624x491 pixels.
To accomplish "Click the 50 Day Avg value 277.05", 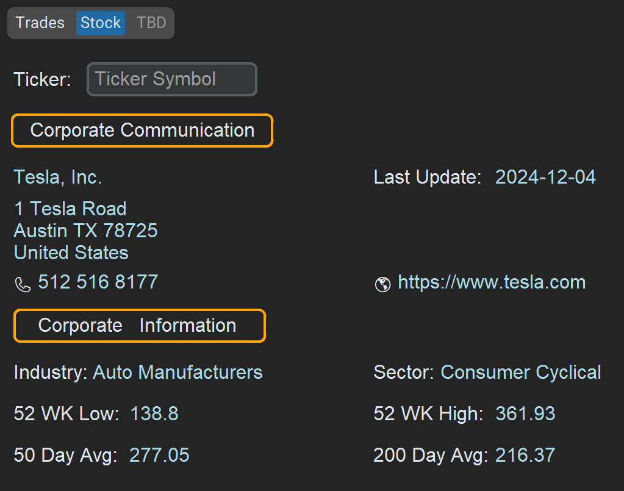I will [159, 456].
